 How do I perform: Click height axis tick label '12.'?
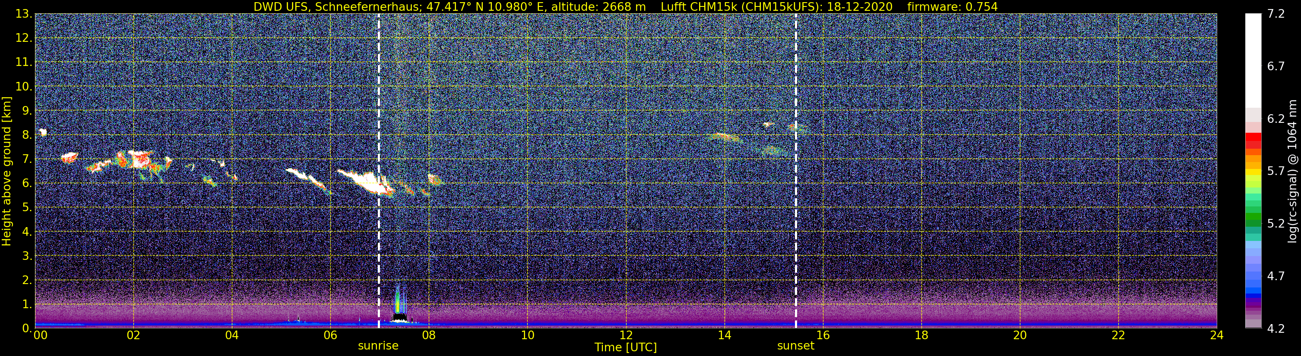(x=24, y=38)
